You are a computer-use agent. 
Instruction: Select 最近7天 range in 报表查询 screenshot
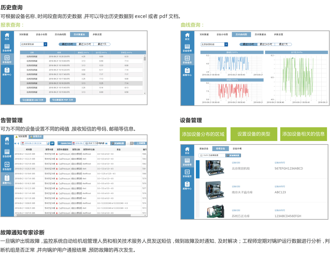[x=102, y=44]
